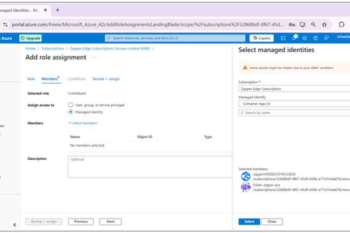Click the password key icon in address bar

[x=292, y=25]
